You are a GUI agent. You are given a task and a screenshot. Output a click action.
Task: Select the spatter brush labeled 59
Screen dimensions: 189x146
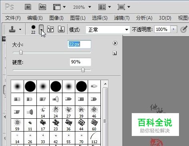pyautogui.click(x=17, y=125)
